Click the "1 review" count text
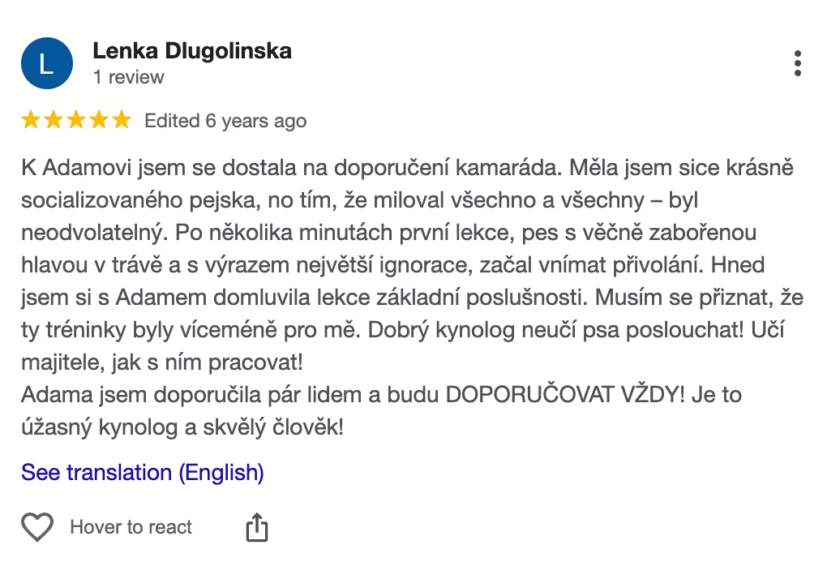Image resolution: width=840 pixels, height=579 pixels. coord(128,78)
